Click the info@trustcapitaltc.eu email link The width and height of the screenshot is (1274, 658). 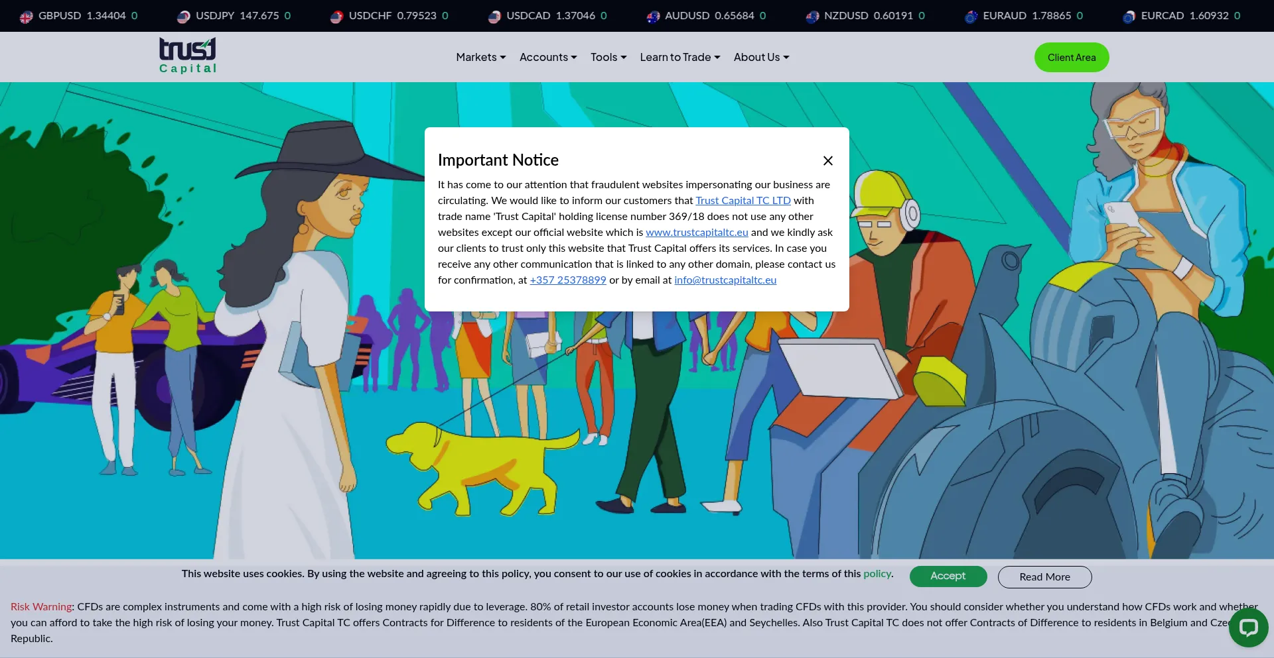725,280
